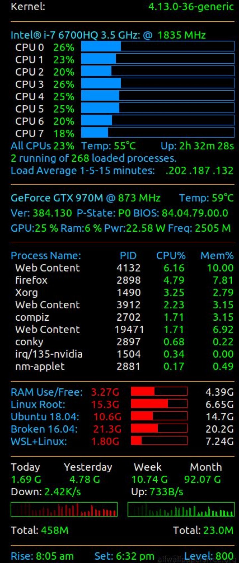This screenshot has width=239, height=563.
Task: Click the CPU% column header
Action: point(171,255)
